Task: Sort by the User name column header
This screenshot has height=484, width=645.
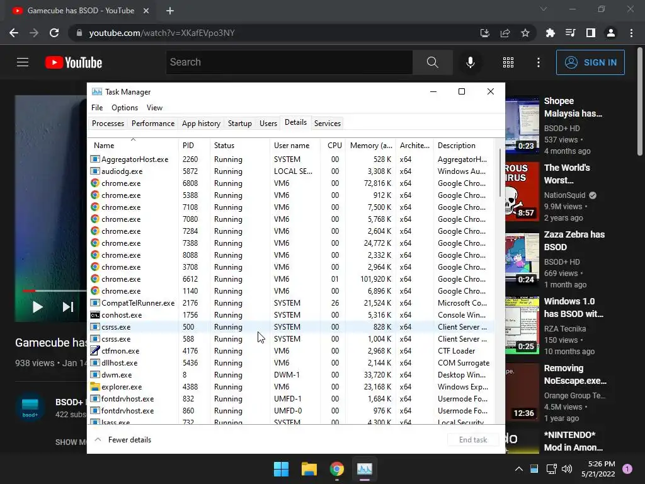Action: point(295,146)
